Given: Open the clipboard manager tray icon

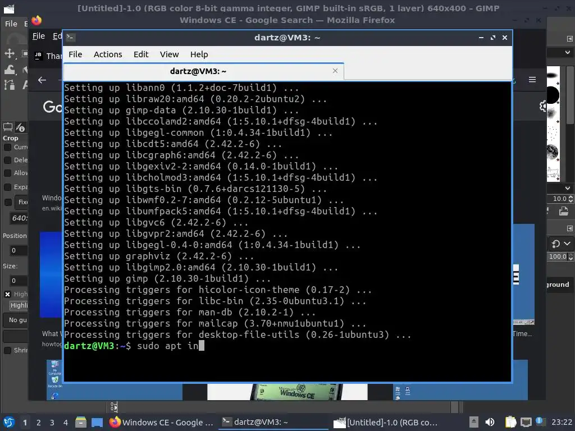Looking at the screenshot, I should [x=510, y=422].
